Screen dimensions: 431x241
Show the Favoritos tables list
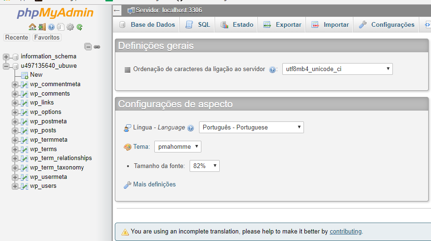[47, 37]
